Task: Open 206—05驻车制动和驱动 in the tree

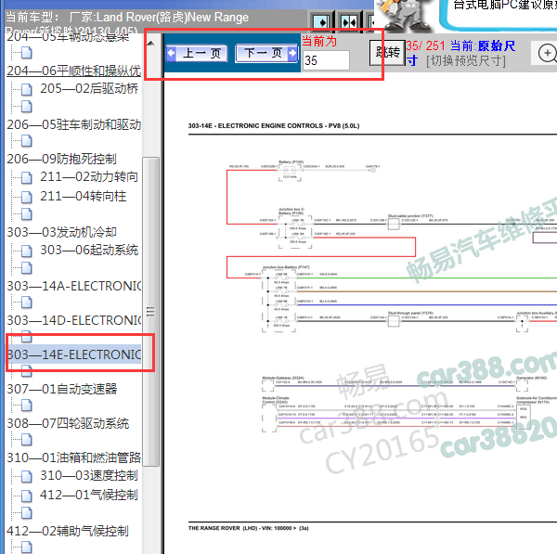Action: (x=74, y=124)
